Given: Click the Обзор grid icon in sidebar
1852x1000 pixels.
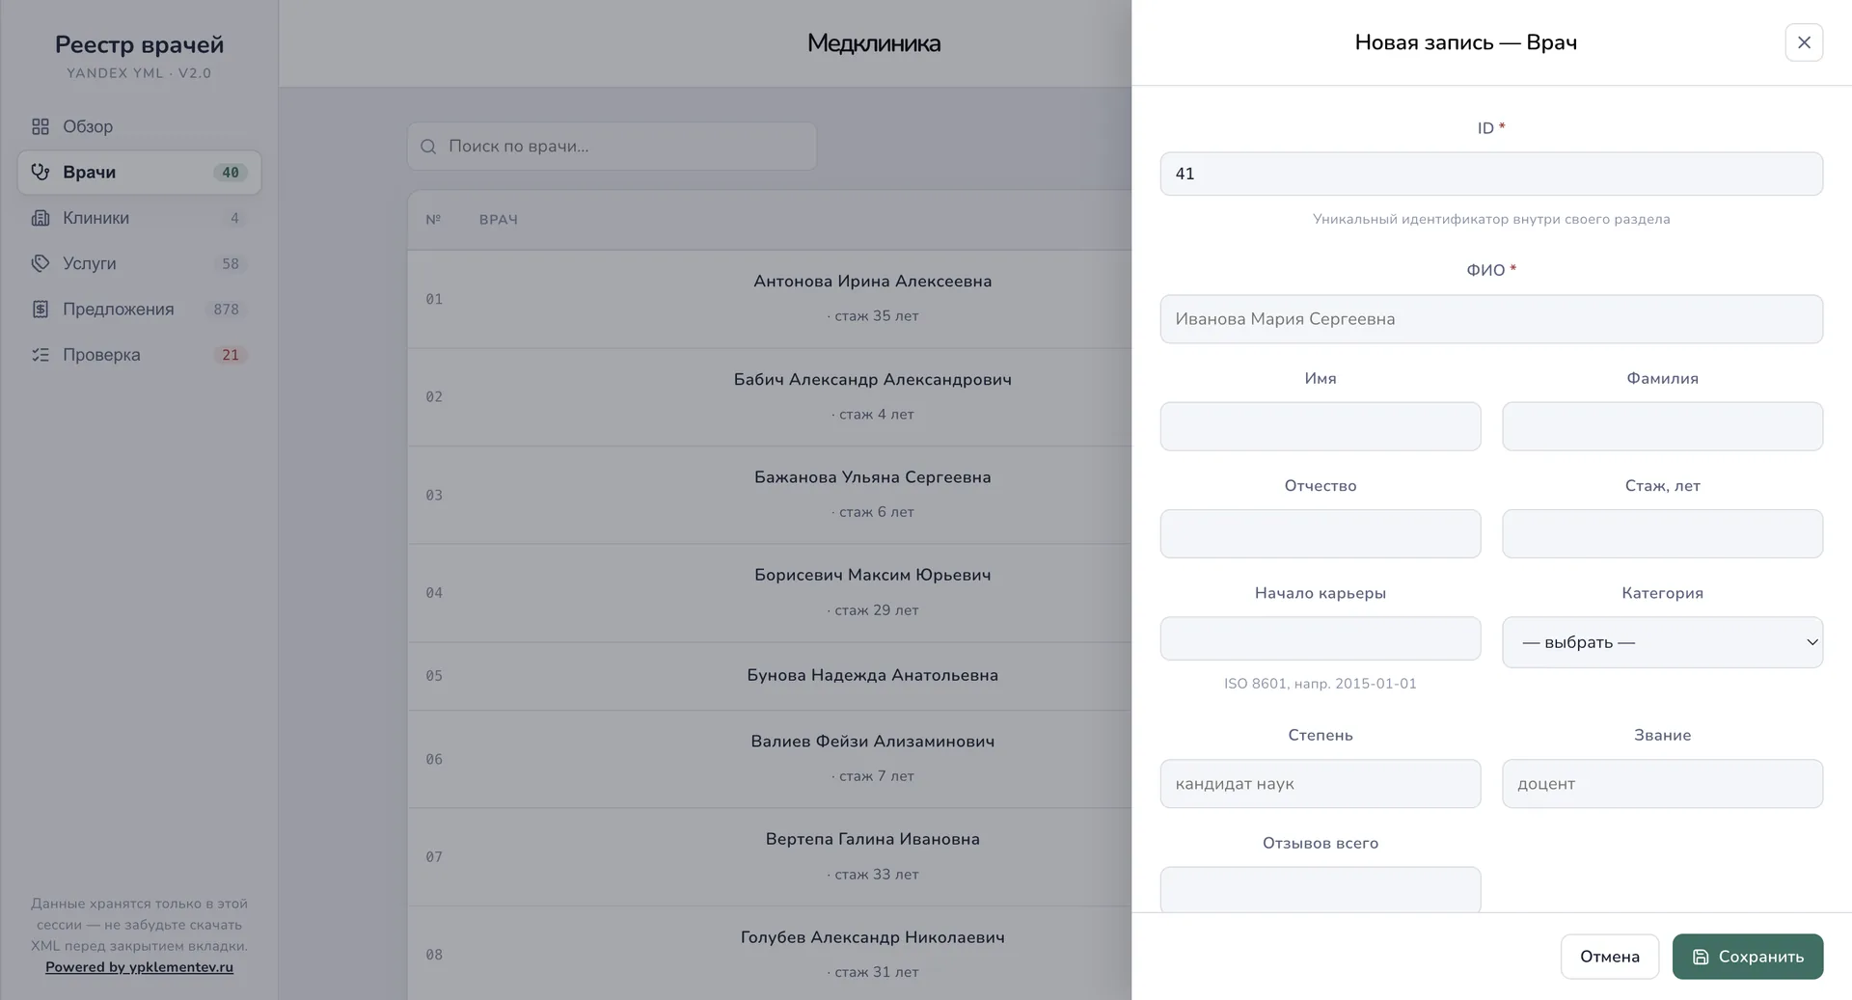Looking at the screenshot, I should coord(41,126).
